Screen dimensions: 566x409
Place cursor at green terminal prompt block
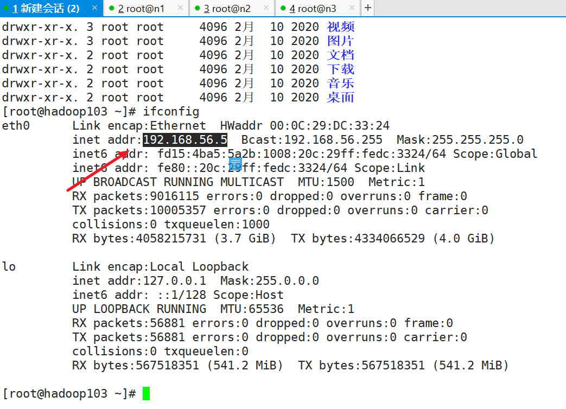pyautogui.click(x=146, y=393)
